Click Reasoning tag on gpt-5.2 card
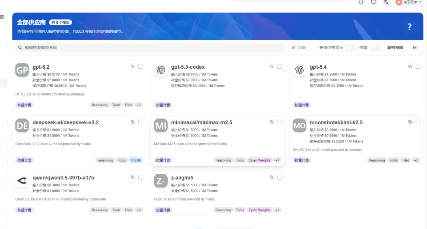This screenshot has width=427, height=229. tap(99, 105)
